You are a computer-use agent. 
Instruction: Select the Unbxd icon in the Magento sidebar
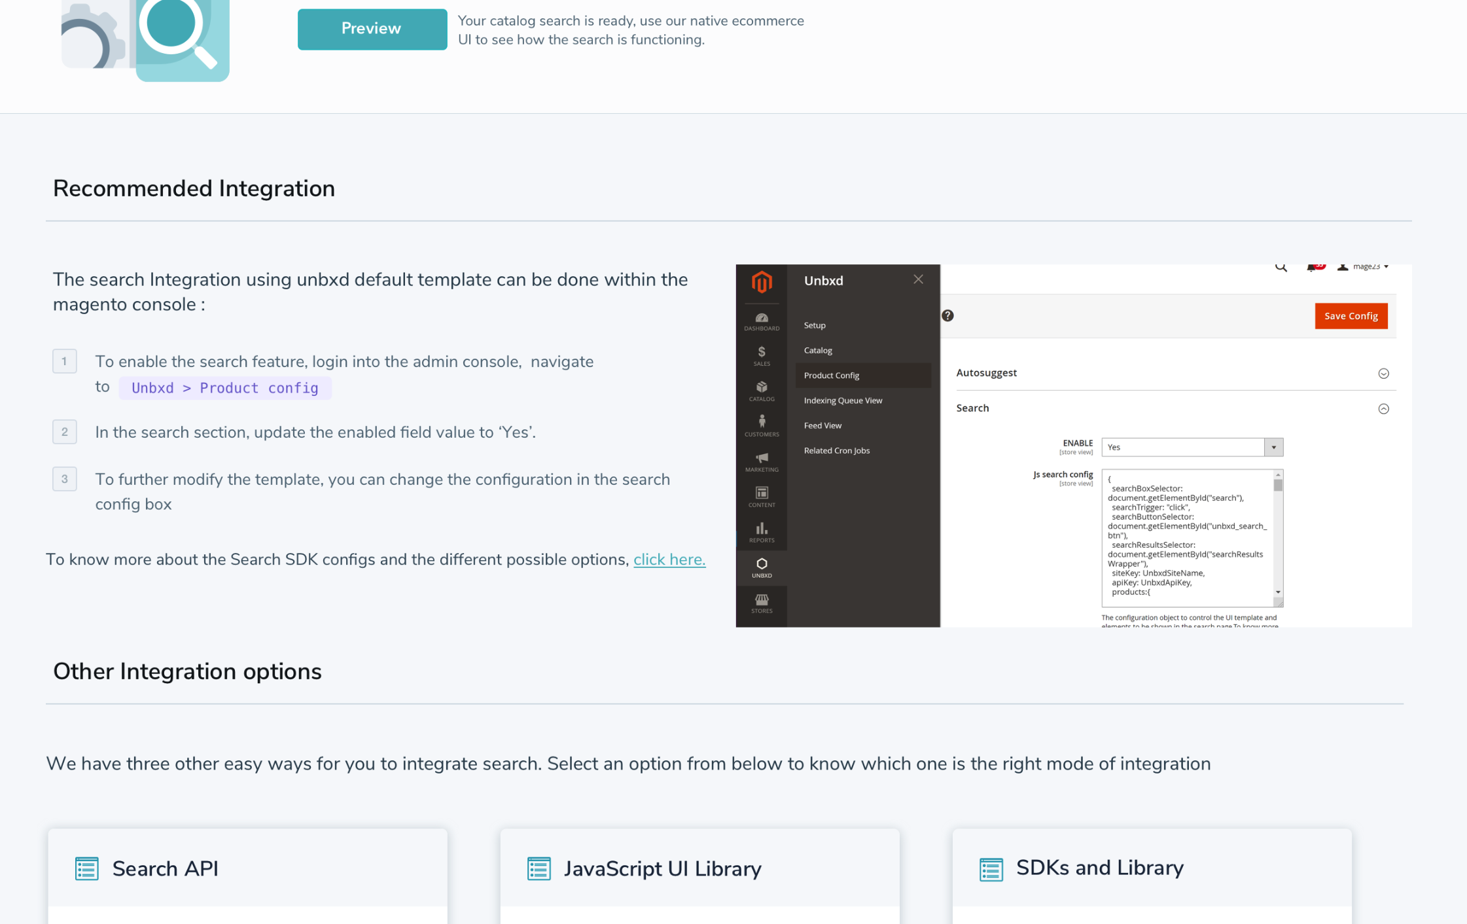point(761,568)
